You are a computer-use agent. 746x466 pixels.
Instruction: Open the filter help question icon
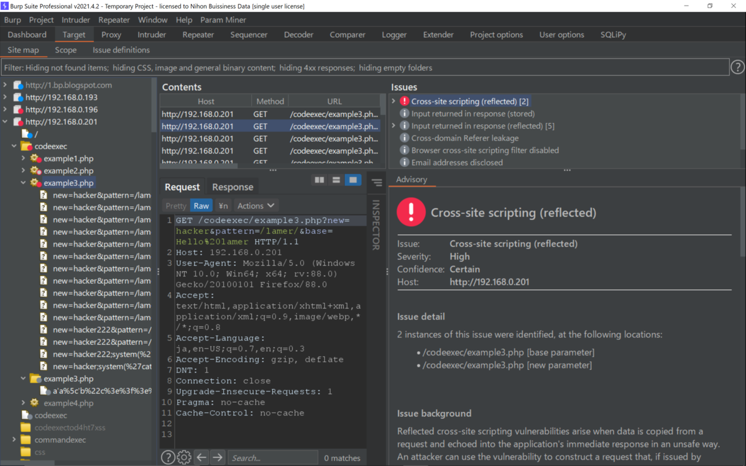[737, 67]
